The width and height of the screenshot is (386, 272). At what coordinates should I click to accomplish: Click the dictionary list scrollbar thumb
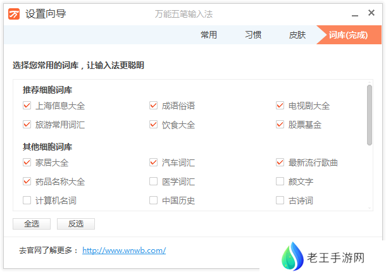pyautogui.click(x=370, y=115)
